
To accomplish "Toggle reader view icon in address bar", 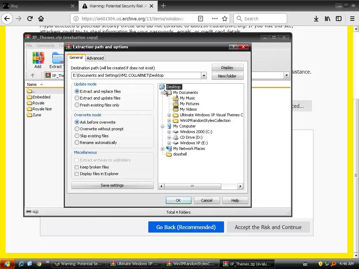I will 200,19.
